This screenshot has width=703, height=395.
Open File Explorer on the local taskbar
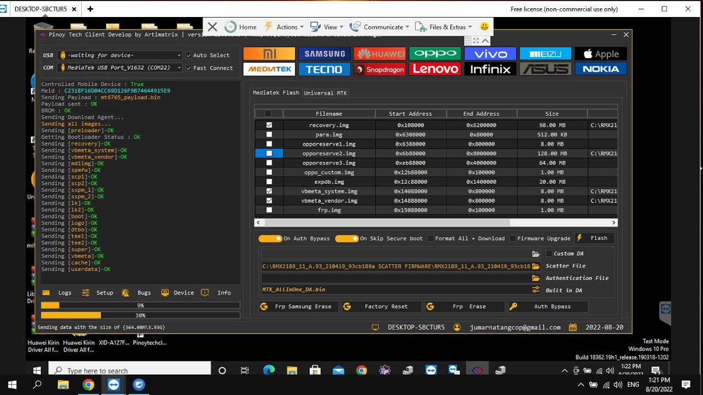(63, 385)
